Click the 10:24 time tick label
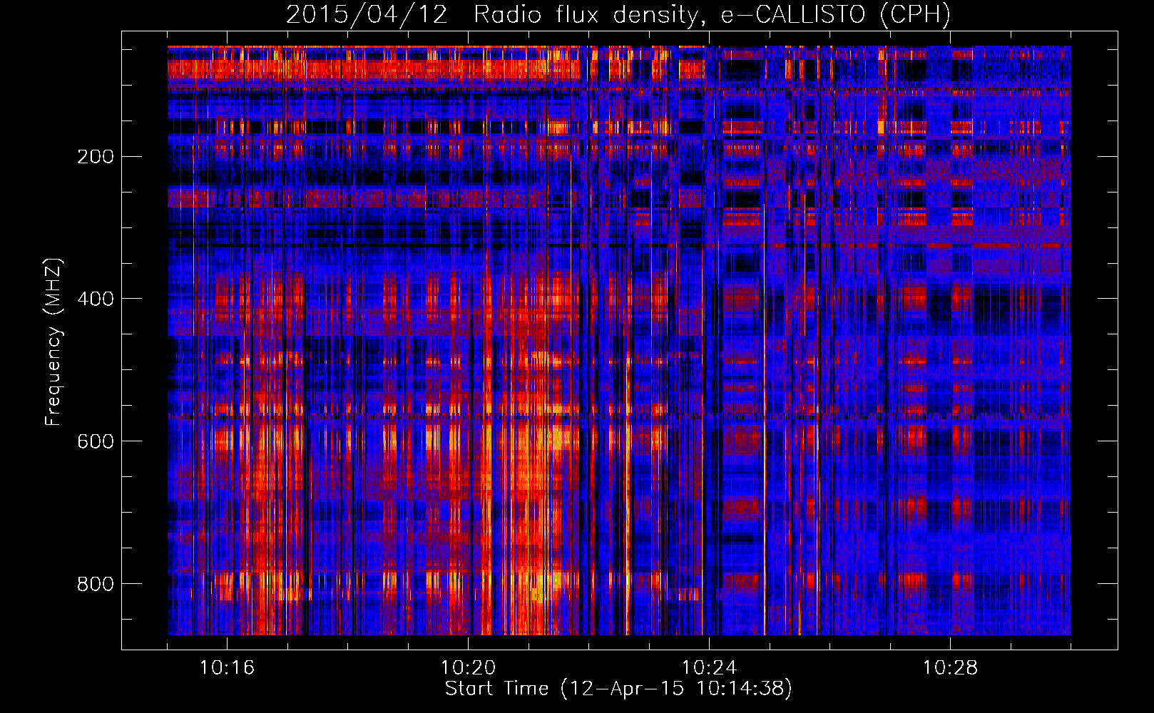 (x=709, y=667)
